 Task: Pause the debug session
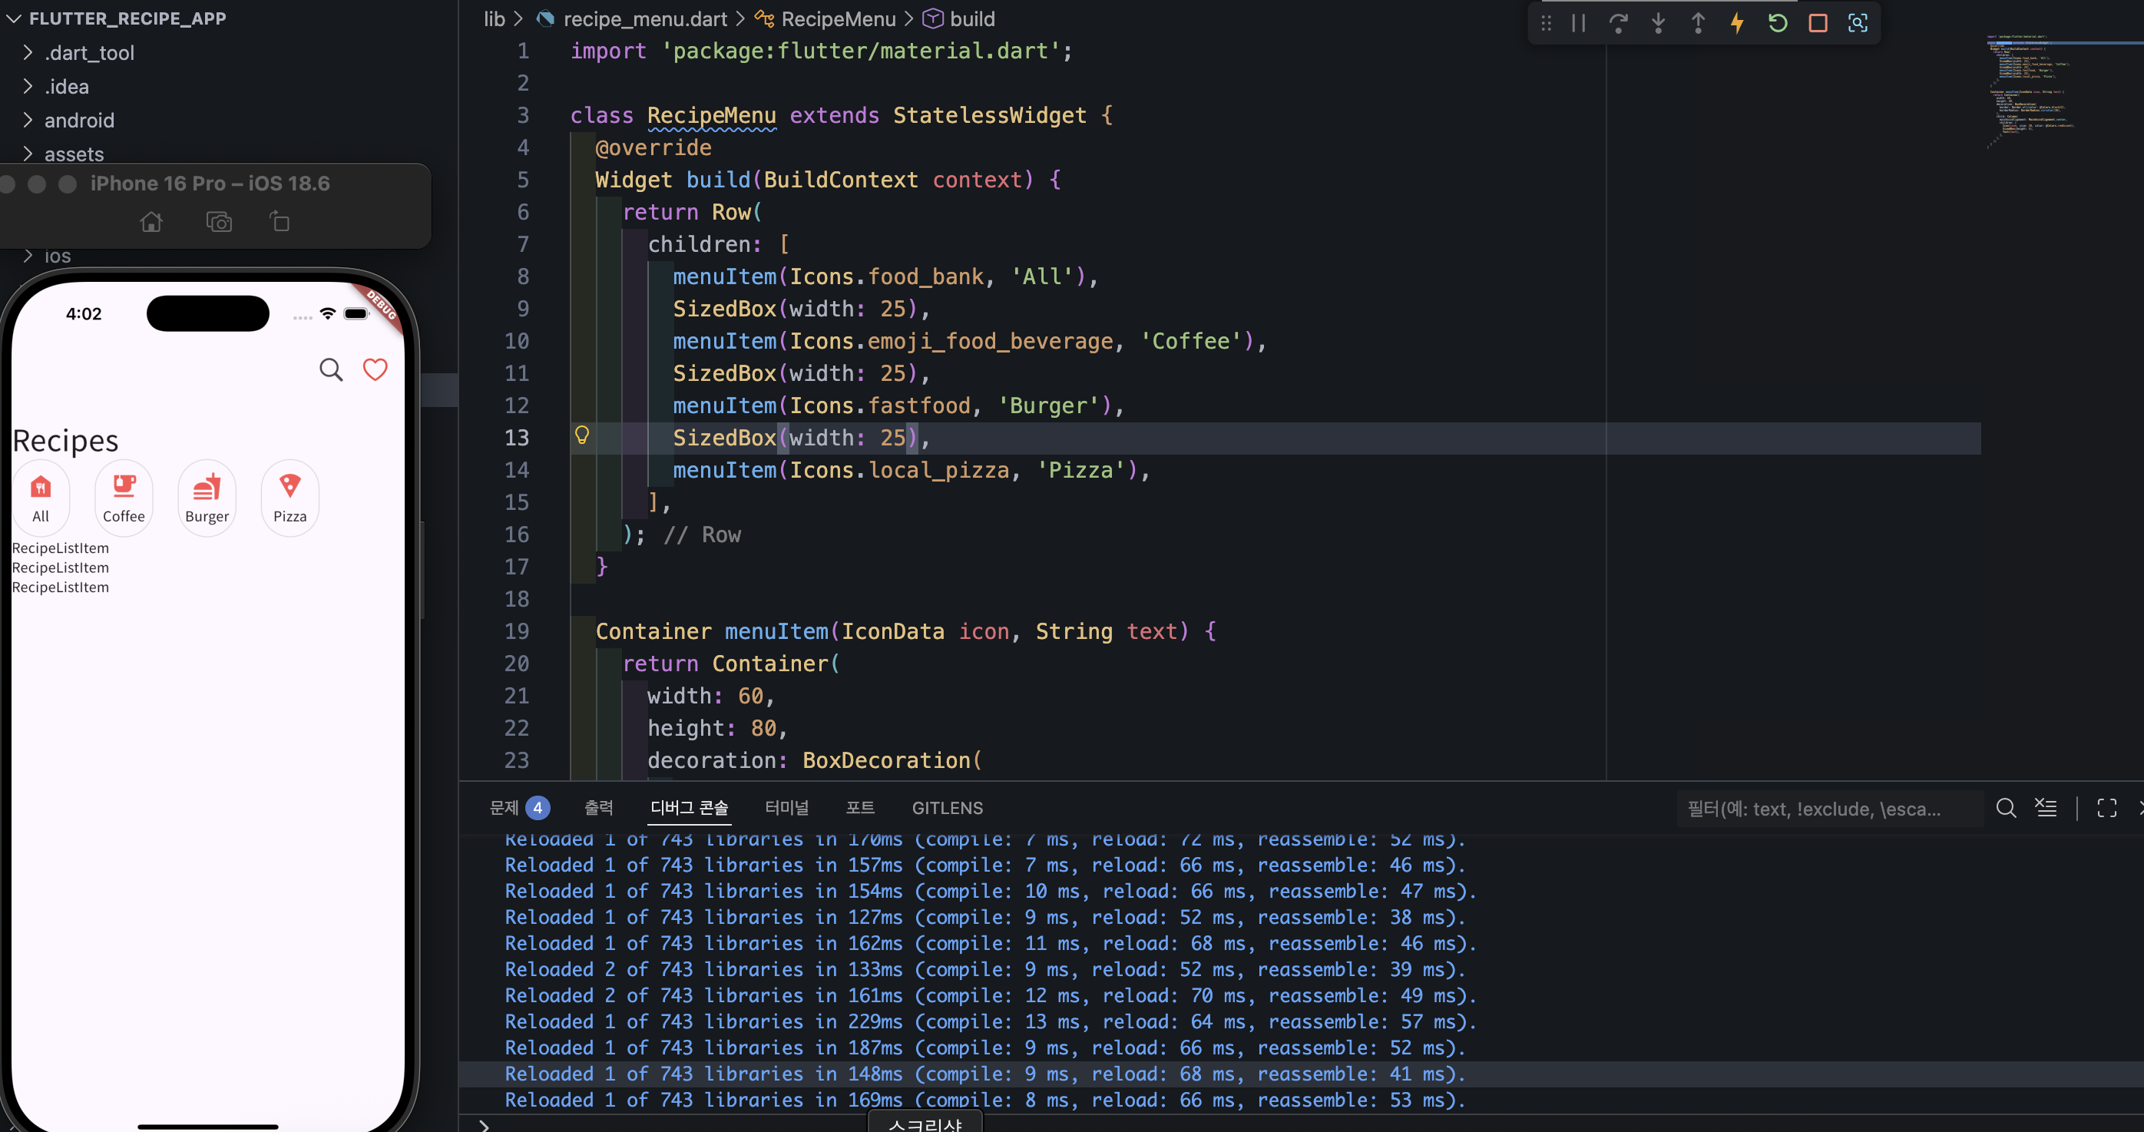[x=1578, y=23]
